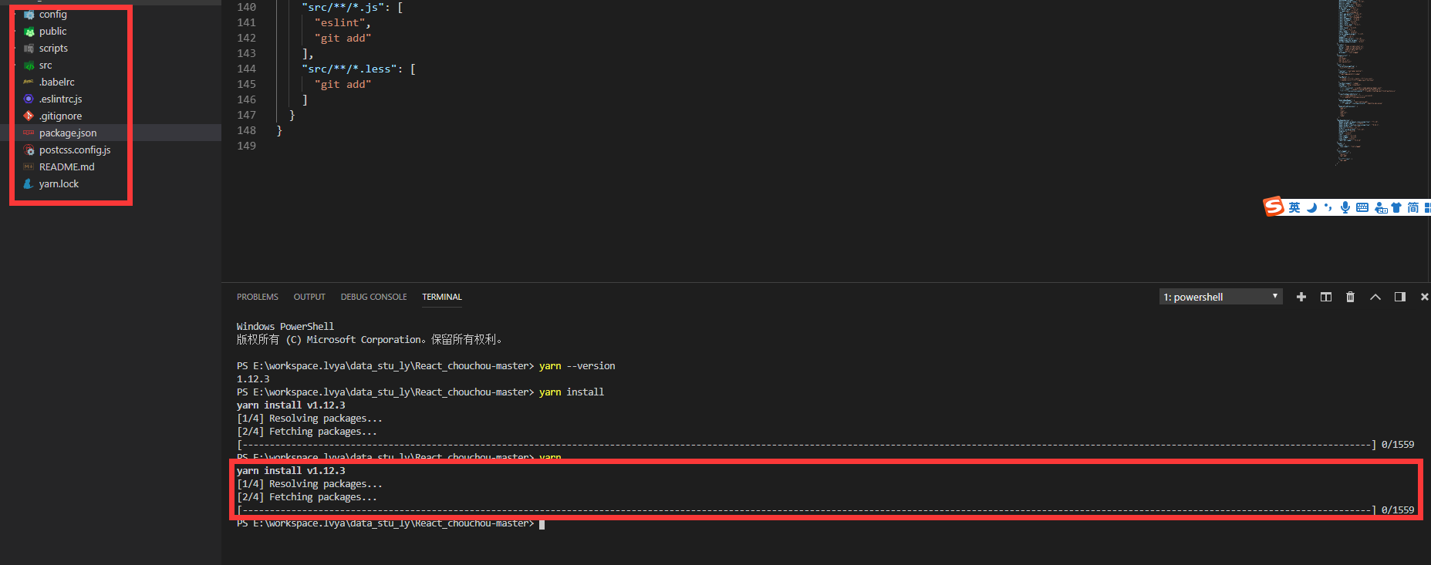This screenshot has width=1431, height=565.
Task: Open the scripts folder
Action: tap(53, 48)
